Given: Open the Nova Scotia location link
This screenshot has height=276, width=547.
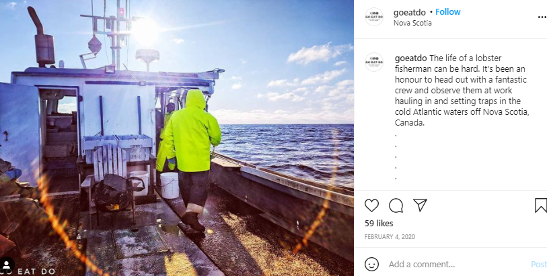Looking at the screenshot, I should click(412, 23).
